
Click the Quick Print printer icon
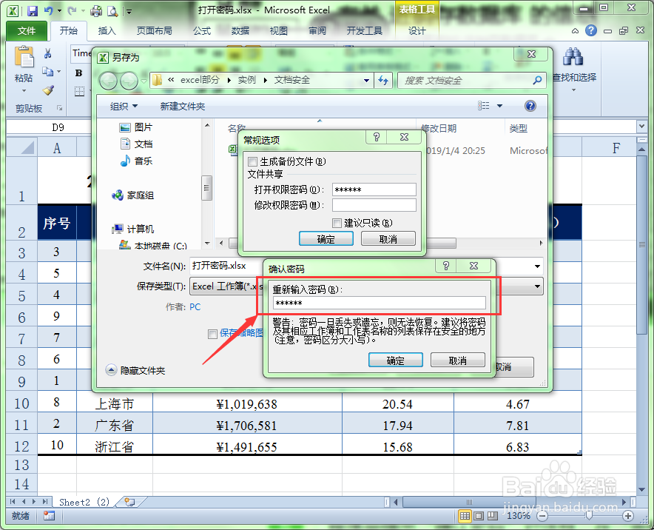(96, 11)
